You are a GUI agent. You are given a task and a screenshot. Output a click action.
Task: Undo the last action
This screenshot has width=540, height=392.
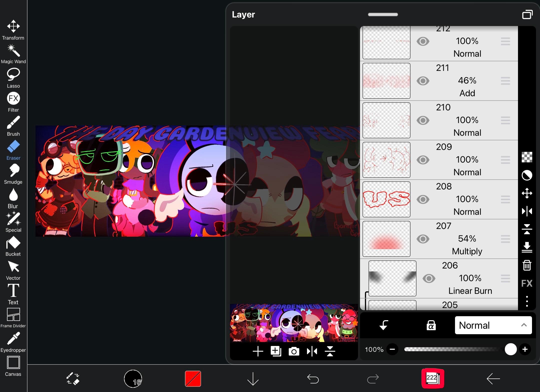[313, 378]
